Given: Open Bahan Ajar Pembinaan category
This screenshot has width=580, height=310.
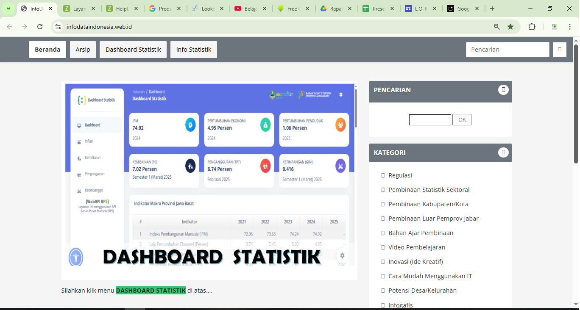Looking at the screenshot, I should pyautogui.click(x=421, y=233).
